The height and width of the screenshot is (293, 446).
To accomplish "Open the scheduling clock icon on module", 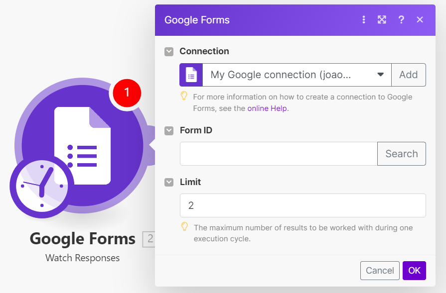I will [42, 186].
